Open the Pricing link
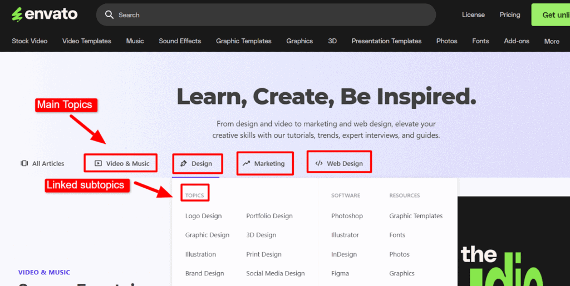The height and width of the screenshot is (286, 570). (x=509, y=15)
